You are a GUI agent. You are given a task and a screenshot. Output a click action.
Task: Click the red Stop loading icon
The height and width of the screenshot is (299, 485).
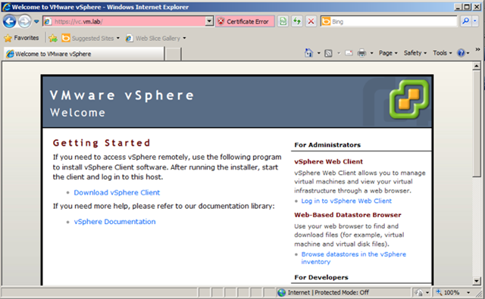pyautogui.click(x=311, y=21)
